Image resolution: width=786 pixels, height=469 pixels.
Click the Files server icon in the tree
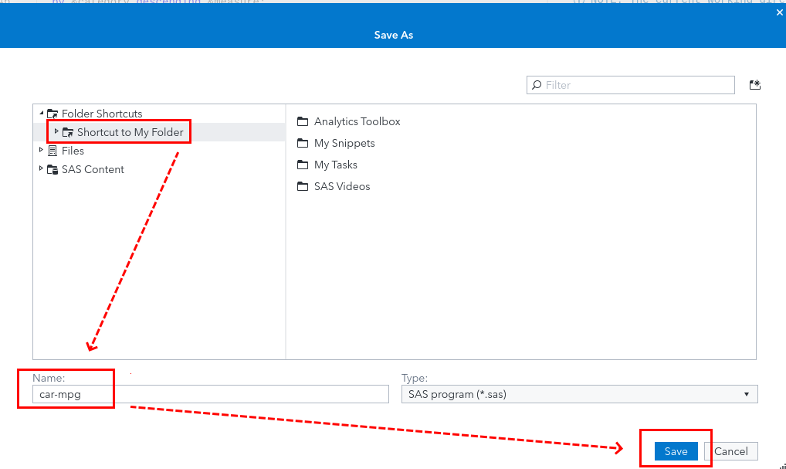[53, 151]
